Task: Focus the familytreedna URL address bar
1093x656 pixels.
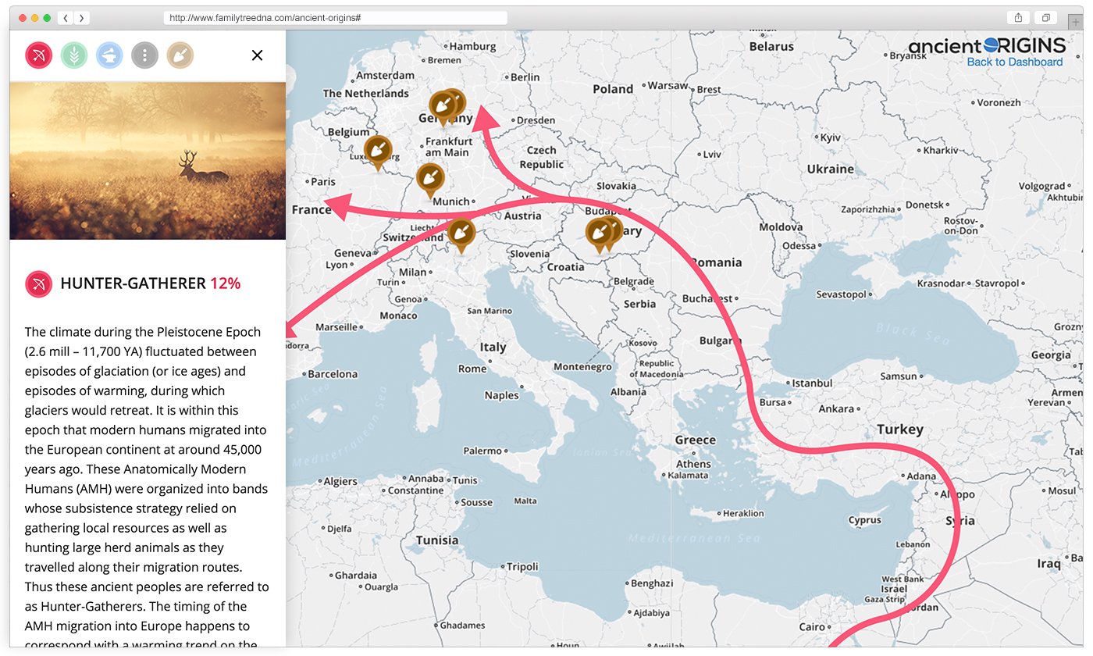Action: point(336,18)
